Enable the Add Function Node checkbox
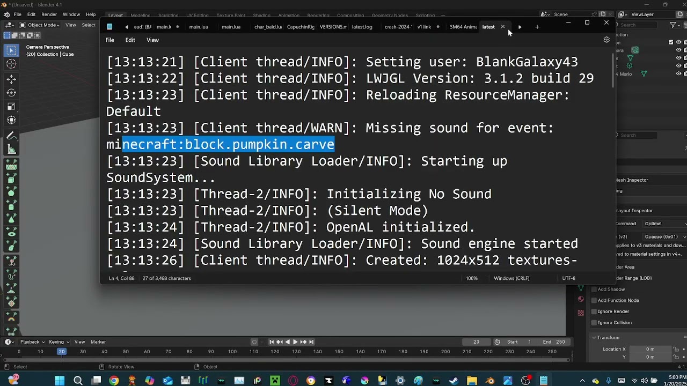Image resolution: width=687 pixels, height=386 pixels. 594,301
